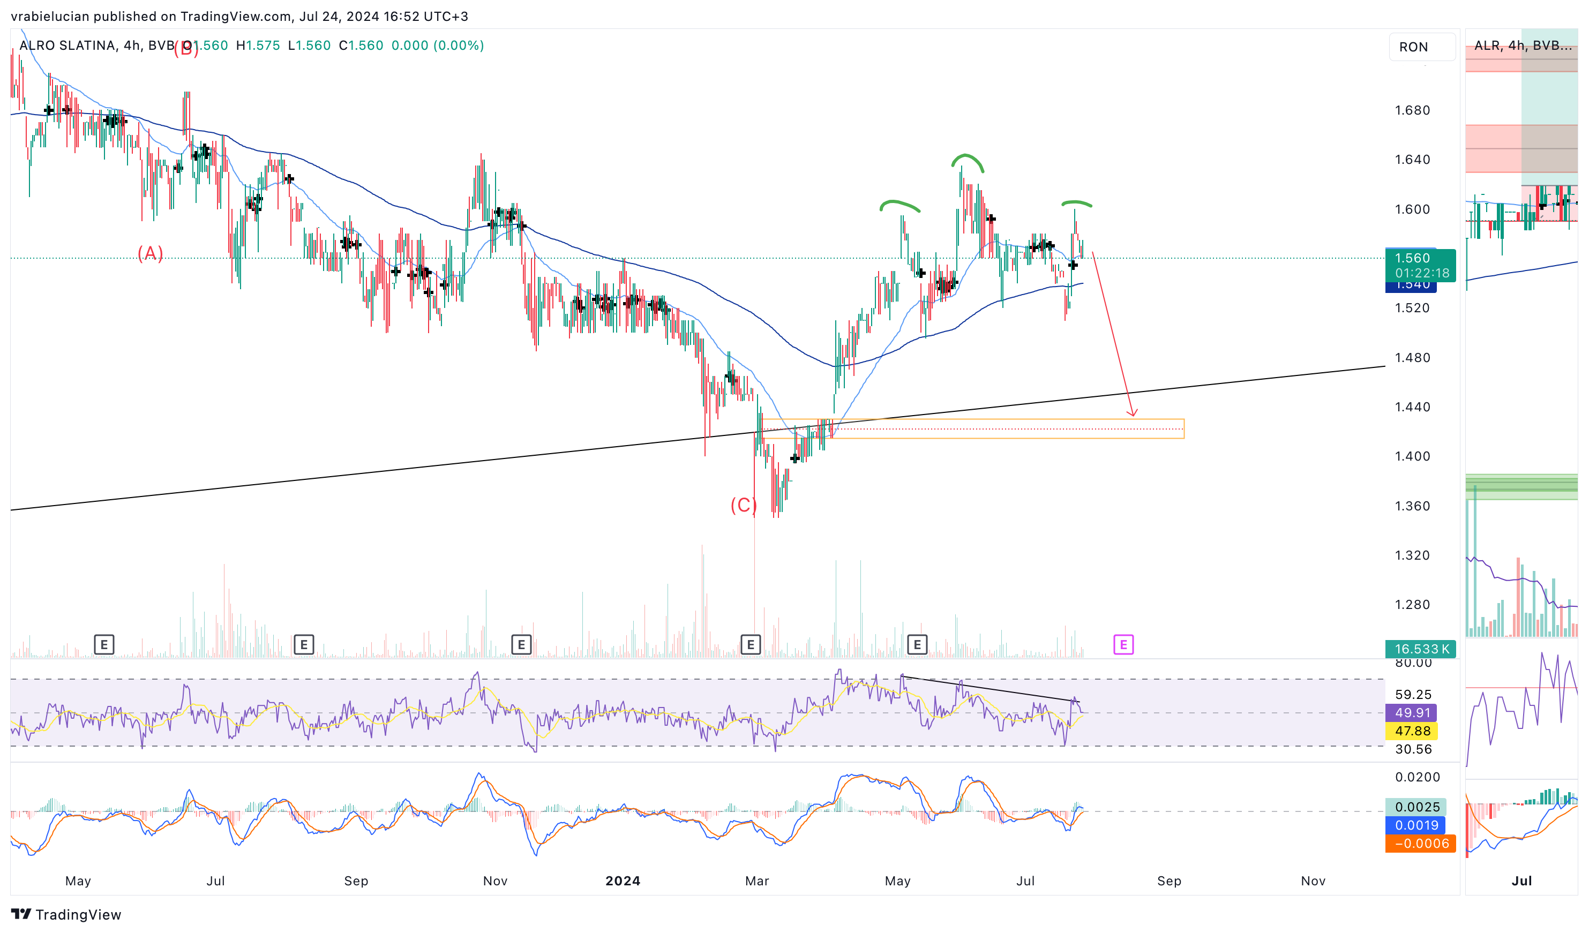Click the orange signal label −0.0006
This screenshot has width=1589, height=933.
tap(1421, 844)
